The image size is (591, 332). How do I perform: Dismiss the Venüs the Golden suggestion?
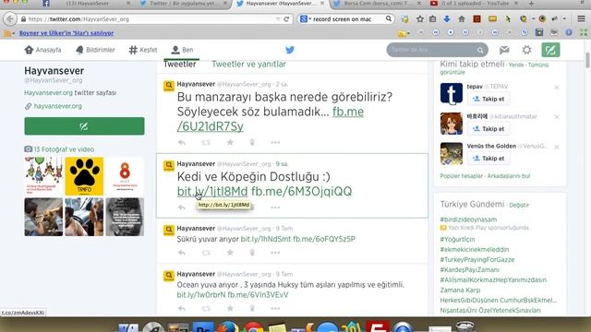pos(557,147)
